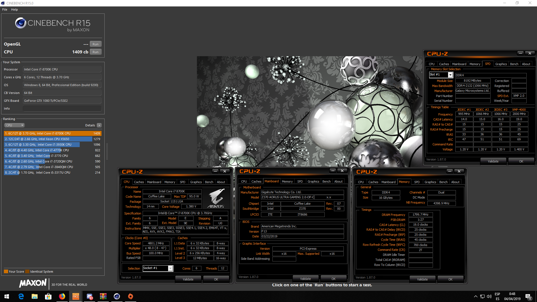Run the OpenGL benchmark

(95, 44)
